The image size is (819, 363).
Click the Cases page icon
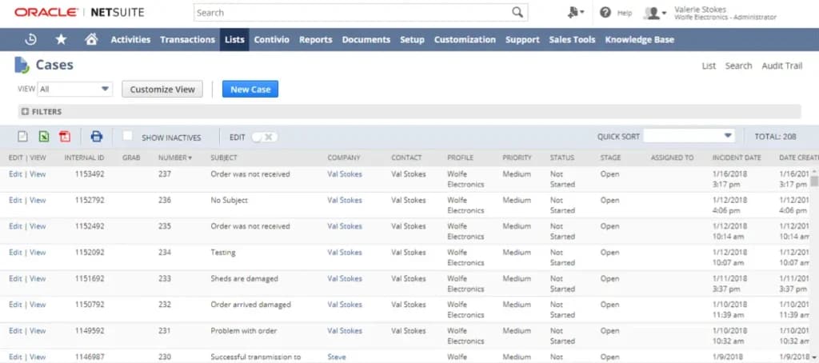click(x=22, y=65)
